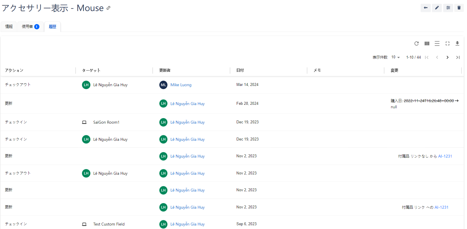
Task: Switch to the 情報 tab
Action: coord(9,27)
